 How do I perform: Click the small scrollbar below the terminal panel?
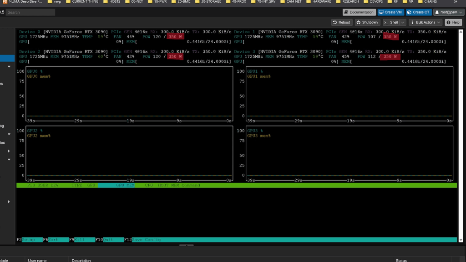coord(187,246)
